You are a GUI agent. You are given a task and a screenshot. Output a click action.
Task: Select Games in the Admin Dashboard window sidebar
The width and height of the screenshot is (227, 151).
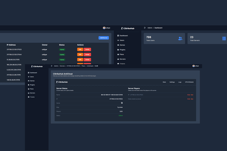[121, 45]
